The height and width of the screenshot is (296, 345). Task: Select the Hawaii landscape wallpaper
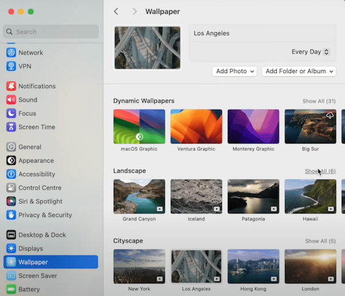[x=310, y=197]
